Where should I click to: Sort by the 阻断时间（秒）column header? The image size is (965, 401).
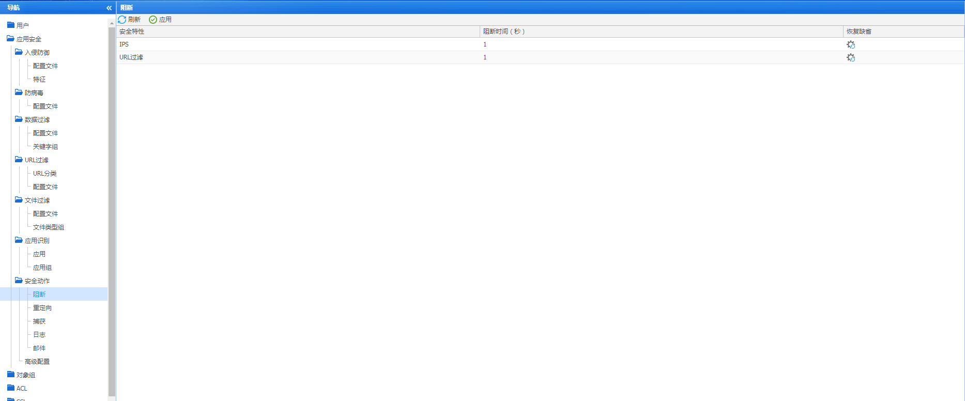[662, 32]
